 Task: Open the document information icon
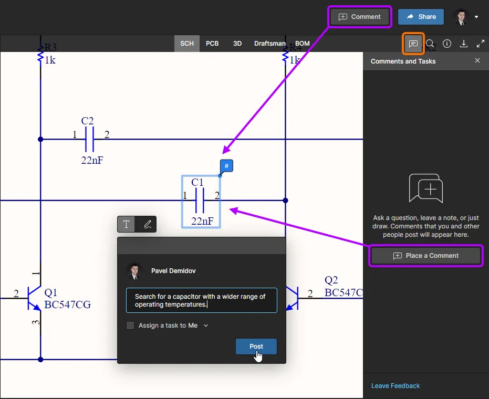(x=446, y=44)
